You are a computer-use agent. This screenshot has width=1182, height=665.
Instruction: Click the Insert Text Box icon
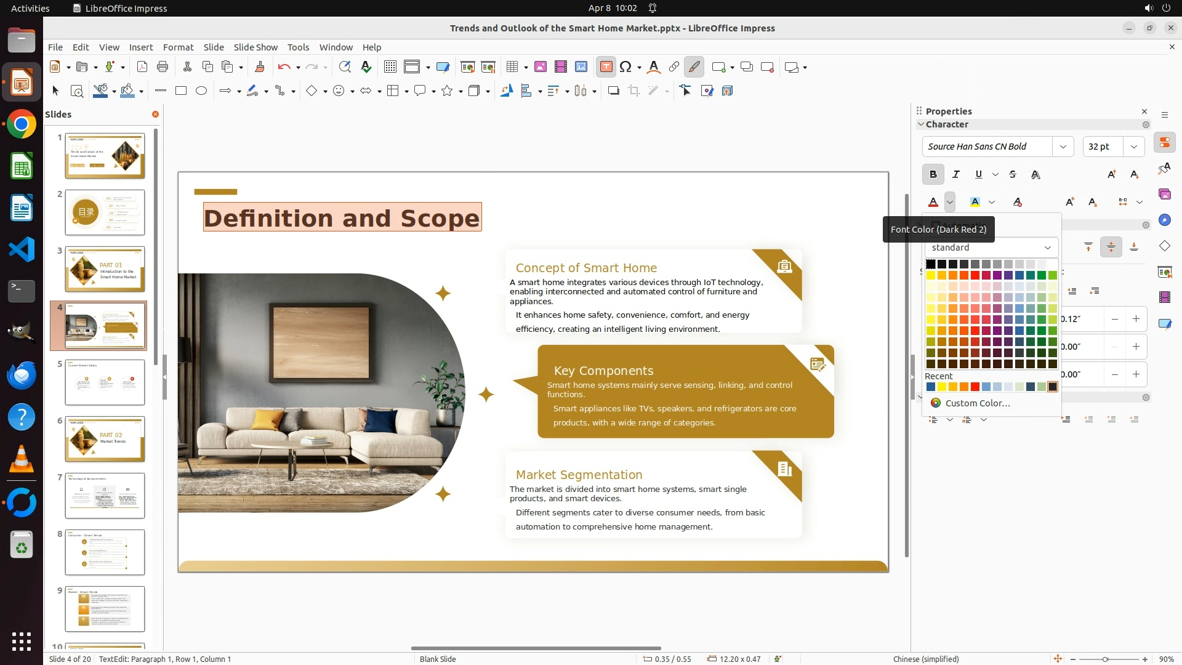[606, 67]
